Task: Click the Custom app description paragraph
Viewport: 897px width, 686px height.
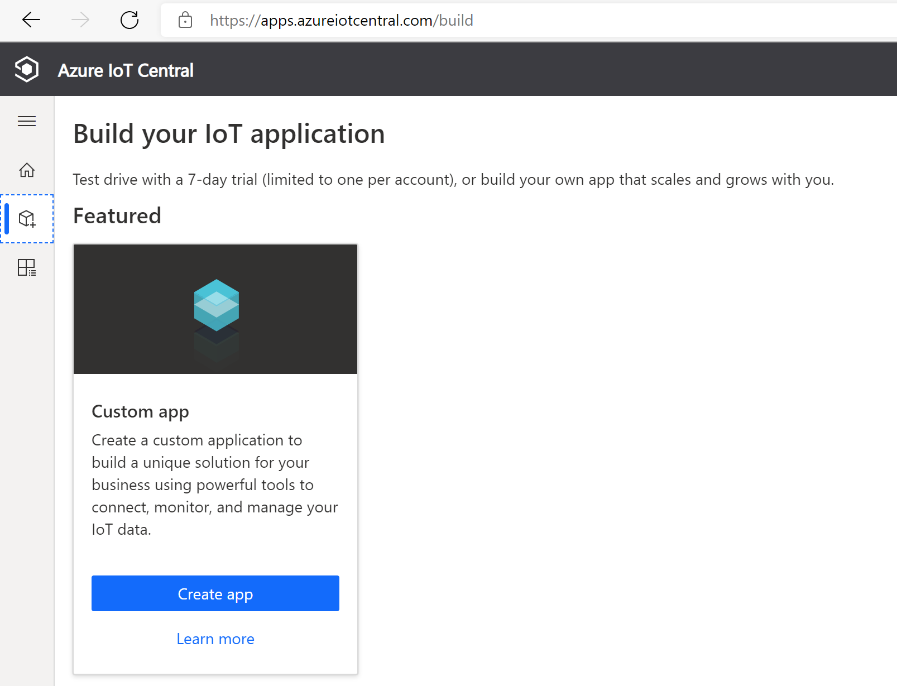Action: click(x=215, y=484)
